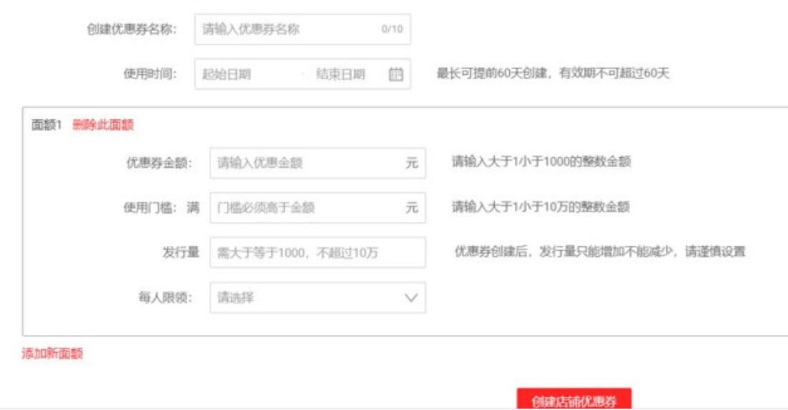Delete this denomination via 删除此面额
The height and width of the screenshot is (410, 788).
point(103,124)
